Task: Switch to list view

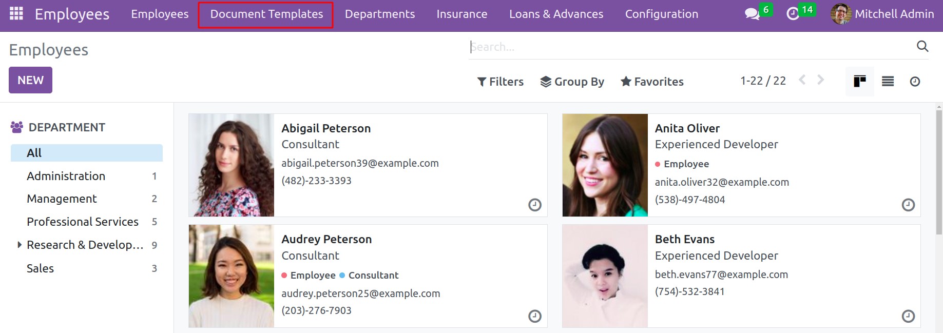Action: (888, 82)
